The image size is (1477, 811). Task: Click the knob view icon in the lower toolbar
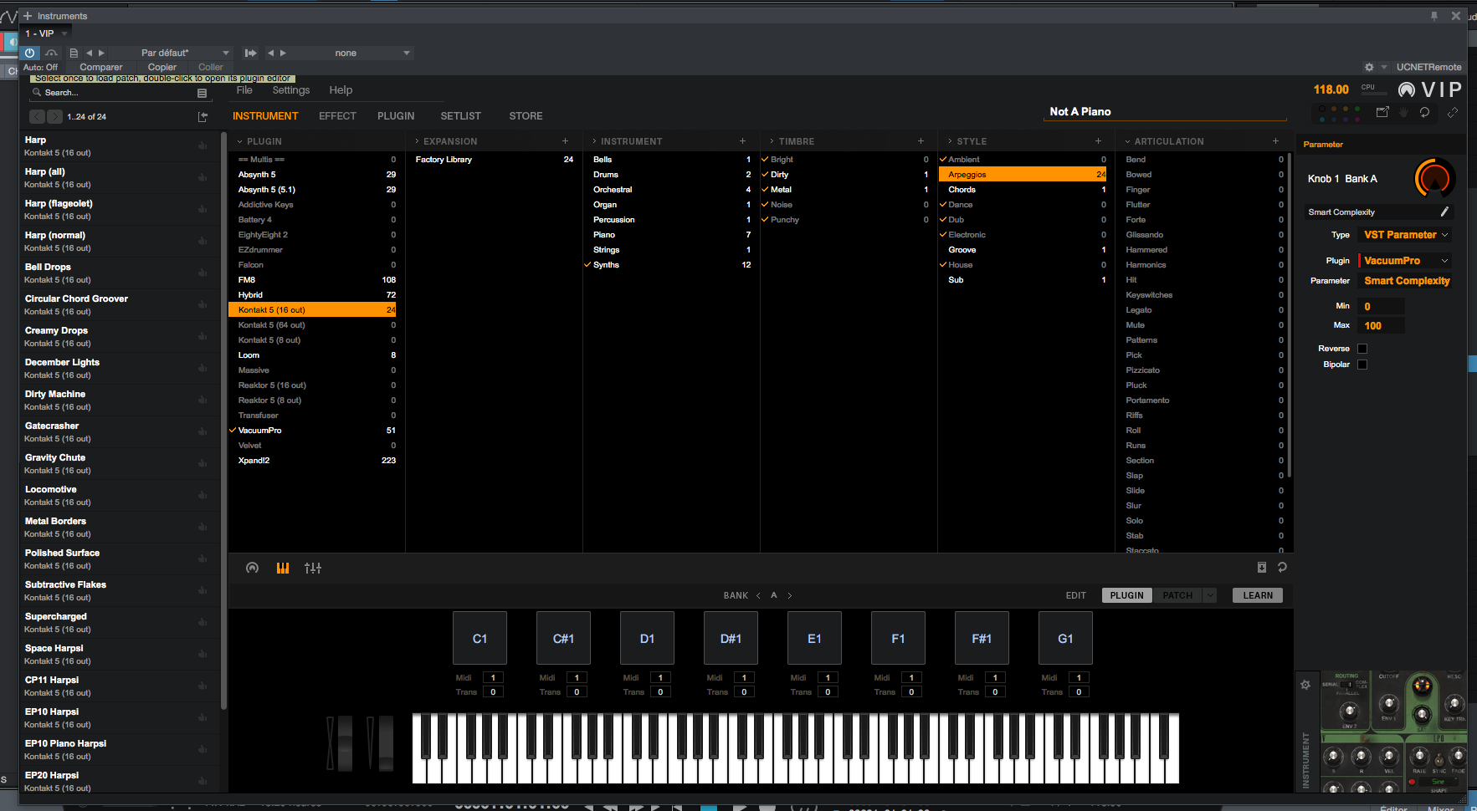[252, 568]
